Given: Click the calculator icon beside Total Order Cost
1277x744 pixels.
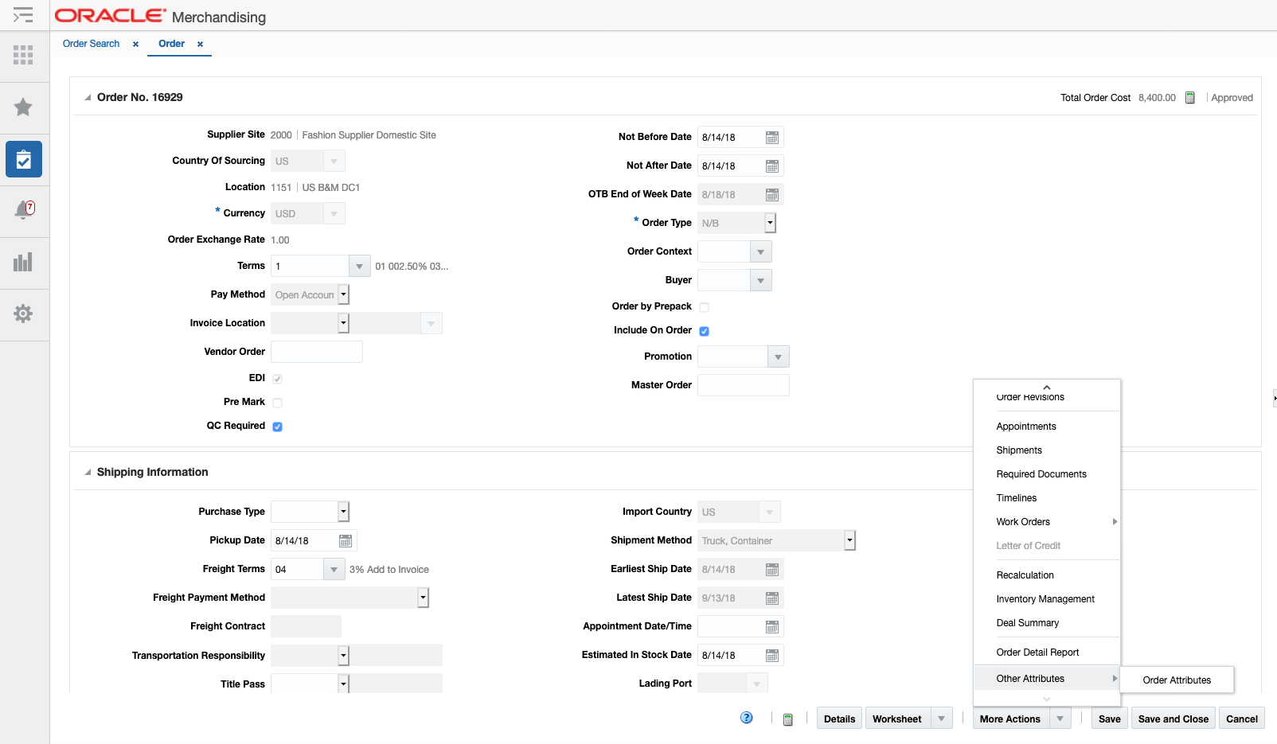Looking at the screenshot, I should coord(1189,97).
